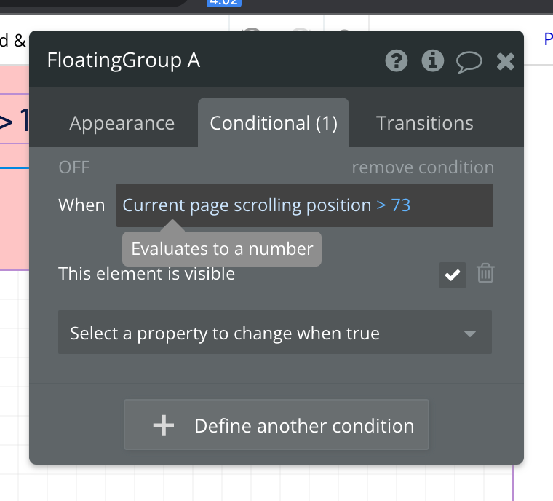Close the FloatingGroup A property editor
553x501 pixels.
[506, 61]
